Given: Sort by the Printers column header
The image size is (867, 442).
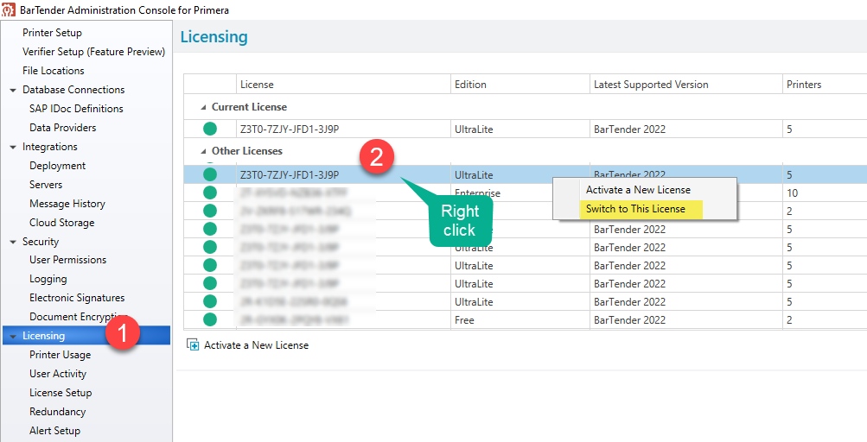Looking at the screenshot, I should click(804, 85).
